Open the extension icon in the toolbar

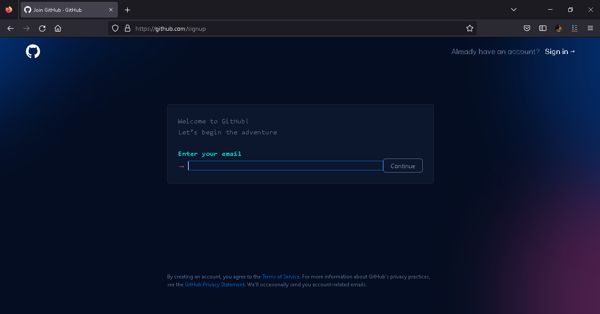coord(574,28)
